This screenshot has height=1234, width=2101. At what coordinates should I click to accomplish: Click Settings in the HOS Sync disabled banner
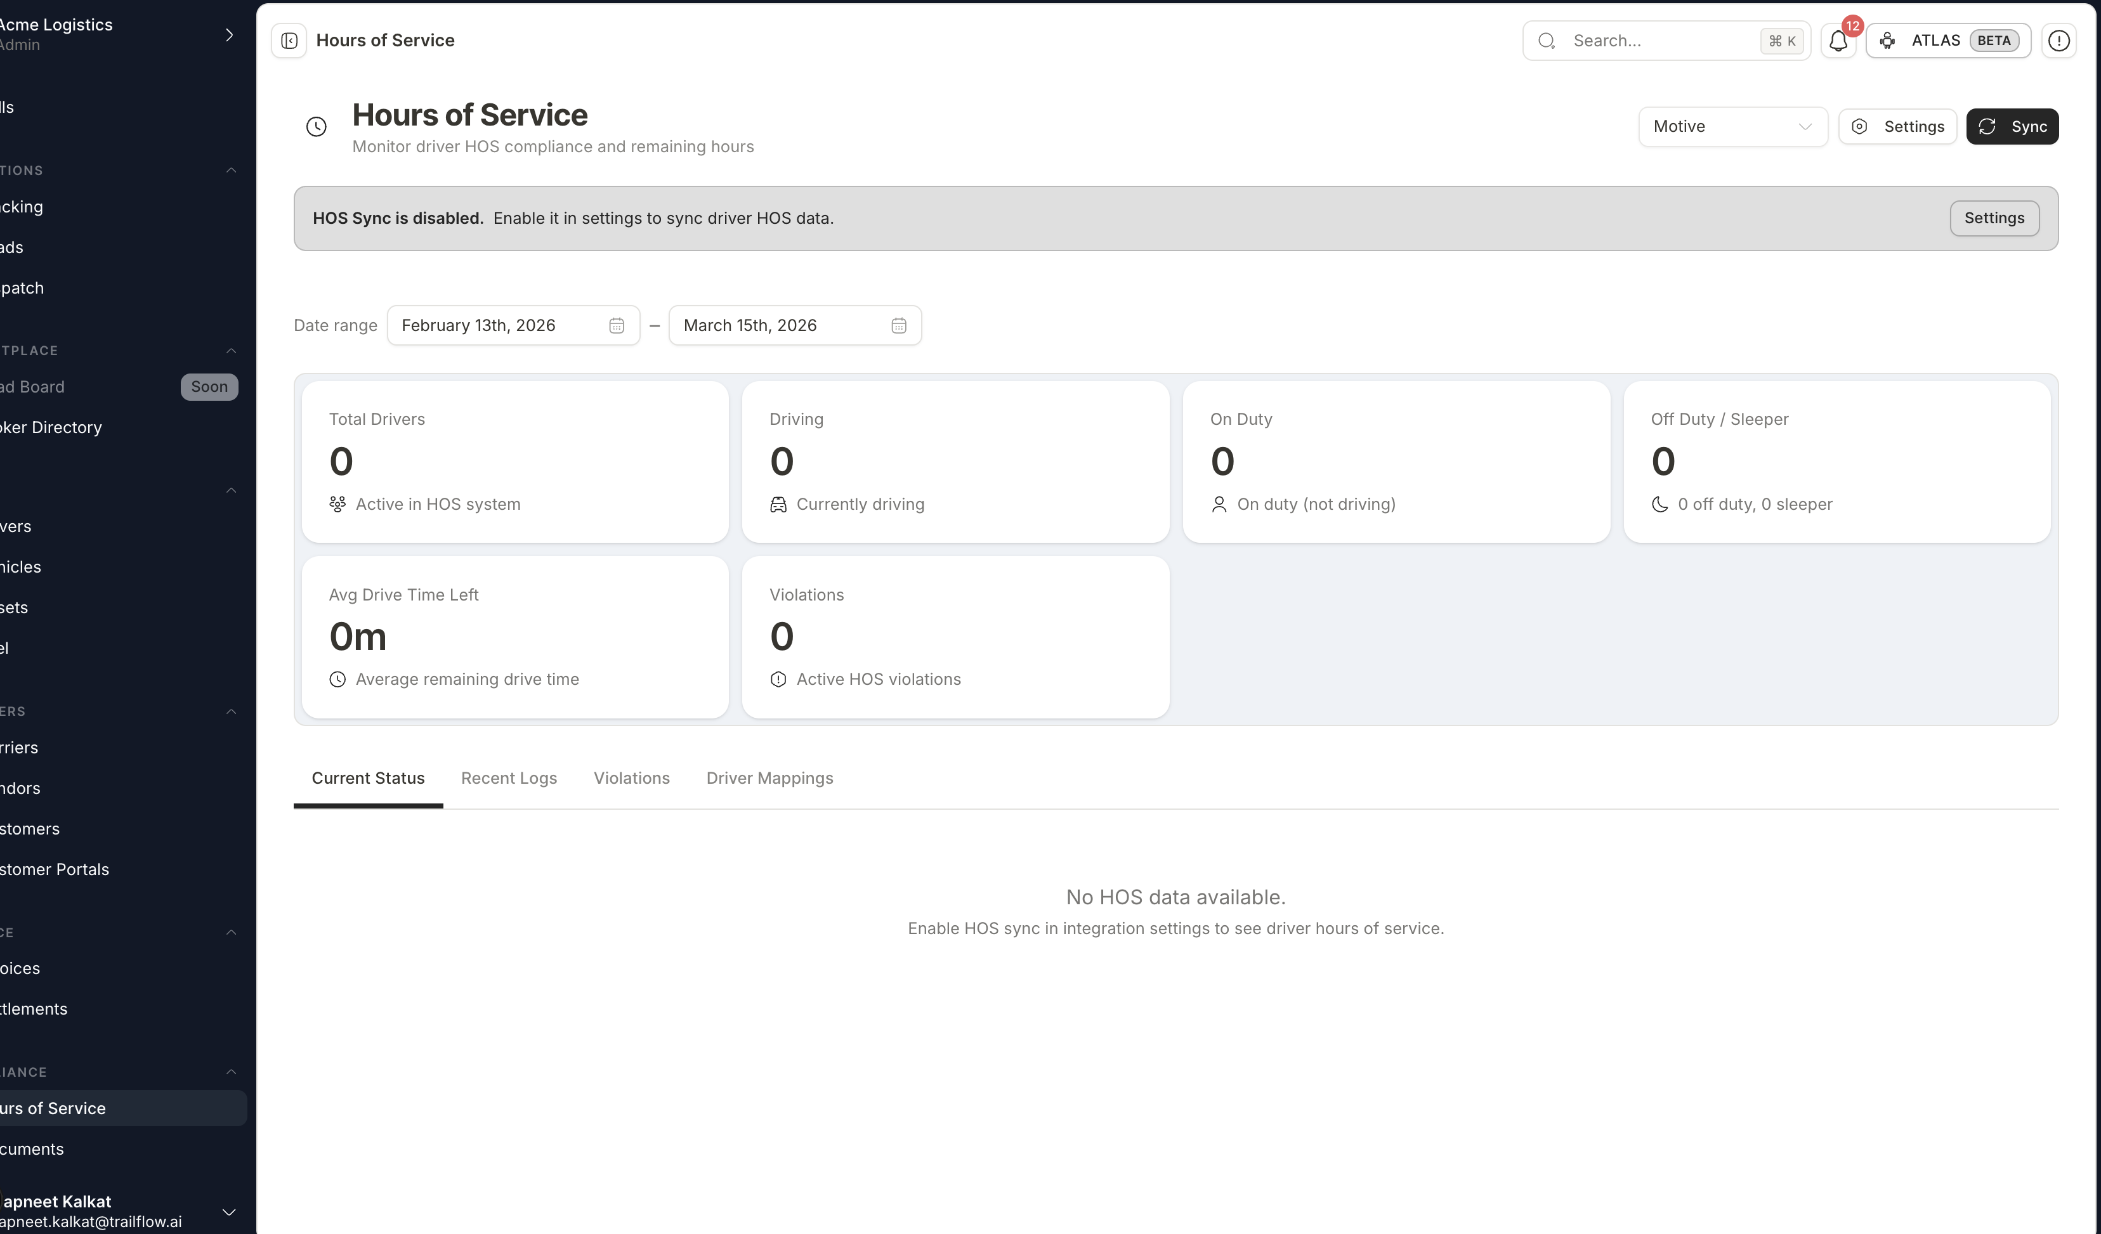[x=1993, y=218]
